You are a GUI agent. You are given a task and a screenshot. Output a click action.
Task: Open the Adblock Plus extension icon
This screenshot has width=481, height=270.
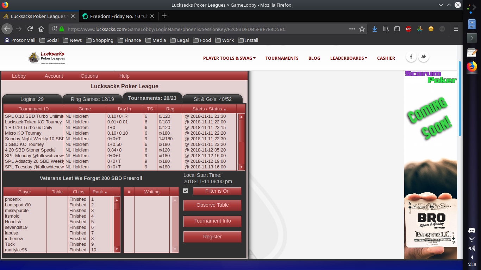click(408, 29)
